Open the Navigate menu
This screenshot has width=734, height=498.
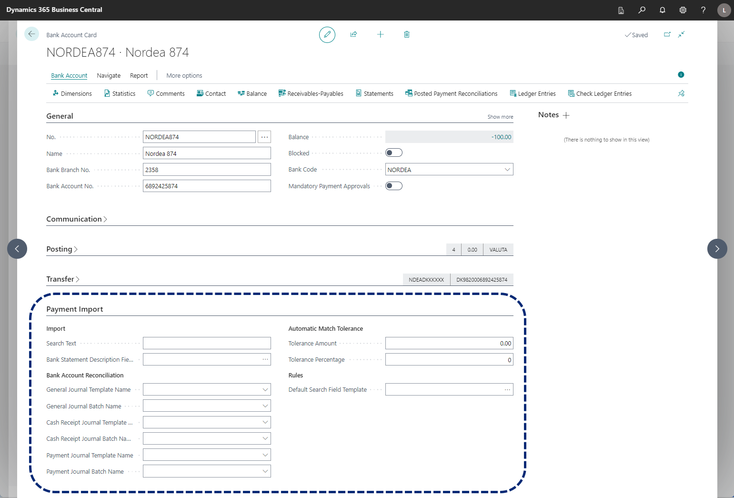click(109, 75)
